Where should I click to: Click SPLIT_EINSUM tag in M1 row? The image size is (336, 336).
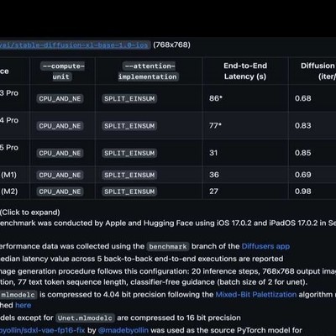coord(129,175)
